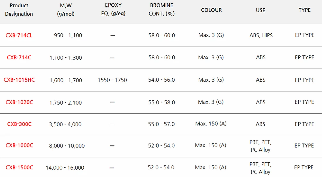
Task: Click Max. 150 (A) colour for CXB-300C
Action: (x=211, y=124)
